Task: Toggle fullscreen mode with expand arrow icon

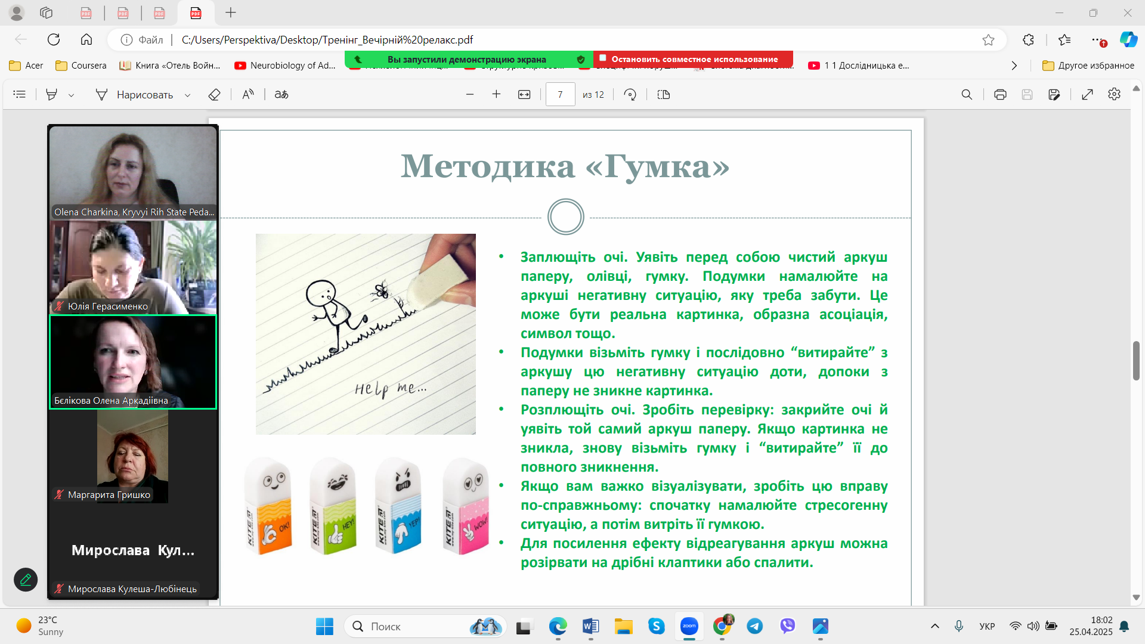Action: tap(1087, 95)
